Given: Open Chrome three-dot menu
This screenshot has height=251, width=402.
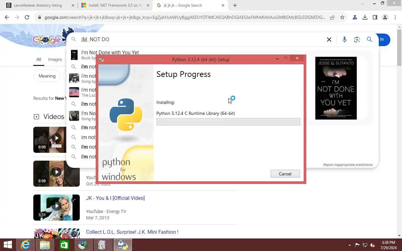Looking at the screenshot, I should [x=395, y=18].
